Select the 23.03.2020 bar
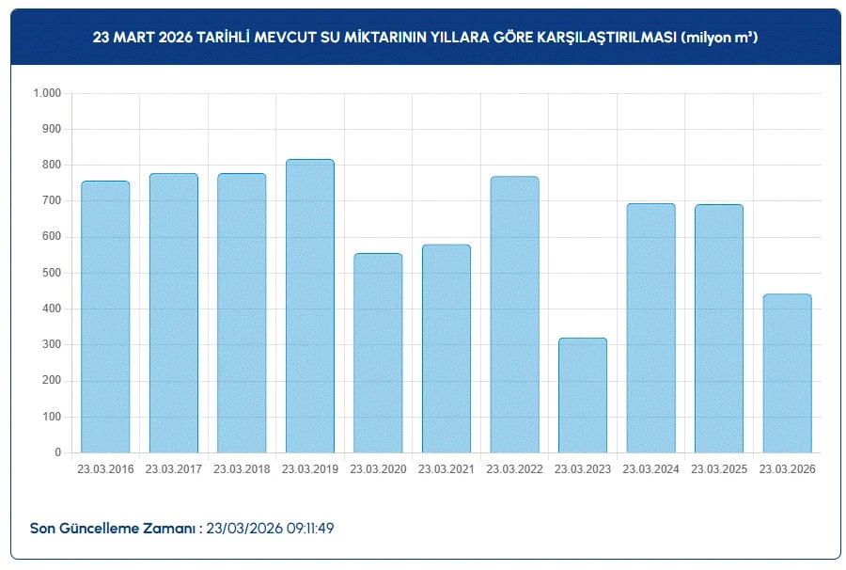The height and width of the screenshot is (570, 846). (x=378, y=353)
